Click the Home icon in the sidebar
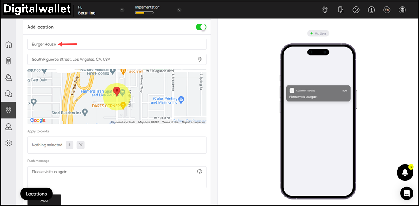The width and height of the screenshot is (419, 206). [x=8, y=45]
